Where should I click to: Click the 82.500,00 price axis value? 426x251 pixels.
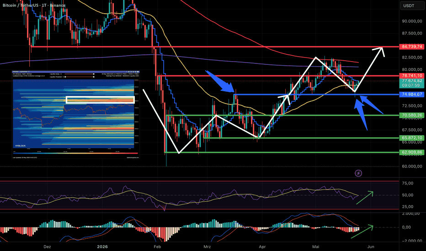412,58
